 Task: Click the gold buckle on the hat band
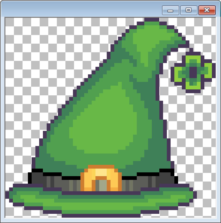(101, 178)
